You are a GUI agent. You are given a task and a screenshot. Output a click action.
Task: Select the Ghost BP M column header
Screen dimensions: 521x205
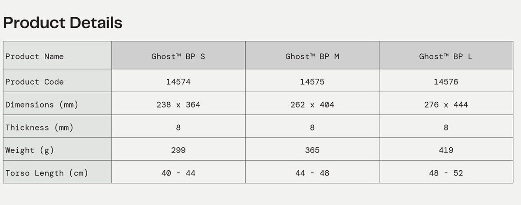[x=312, y=56]
